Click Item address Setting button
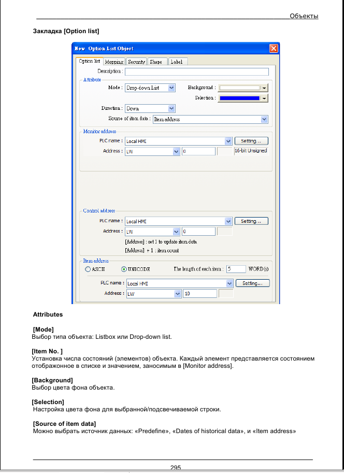 (252, 283)
